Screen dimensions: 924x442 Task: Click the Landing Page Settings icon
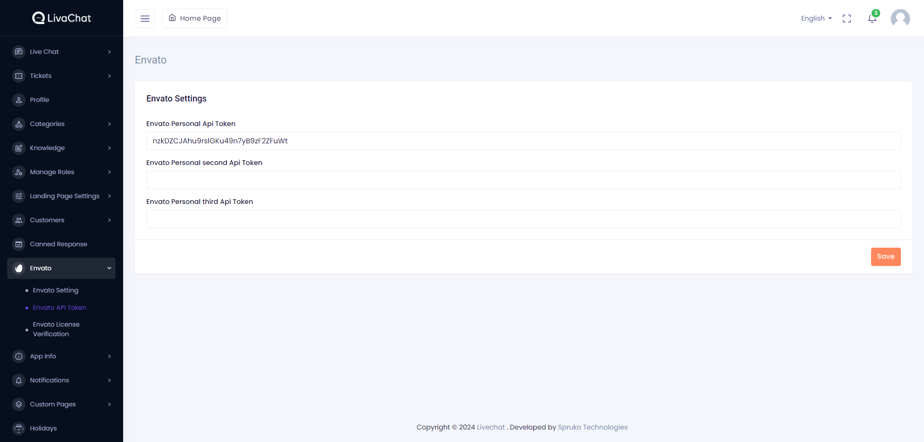[19, 196]
